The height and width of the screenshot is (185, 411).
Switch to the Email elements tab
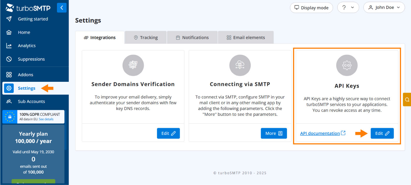tap(246, 38)
